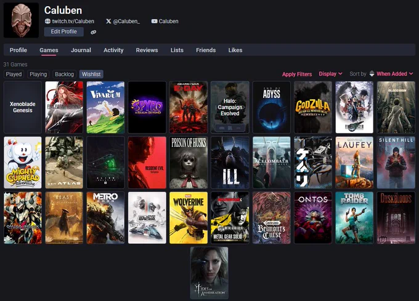This screenshot has height=301, width=419.
Task: Open the Xenoblade Genesis game card
Action: pyautogui.click(x=23, y=107)
